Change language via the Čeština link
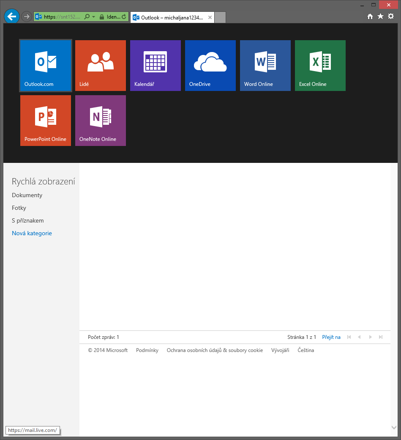The image size is (401, 440). [x=306, y=350]
